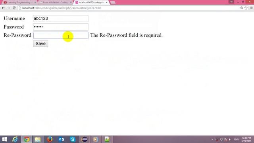Click the Chrome user profile badge
This screenshot has width=254, height=143.
pyautogui.click(x=231, y=2)
